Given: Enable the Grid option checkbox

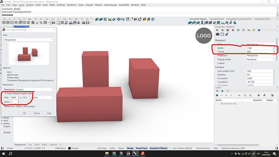Looking at the screenshot, I should pos(5,72).
